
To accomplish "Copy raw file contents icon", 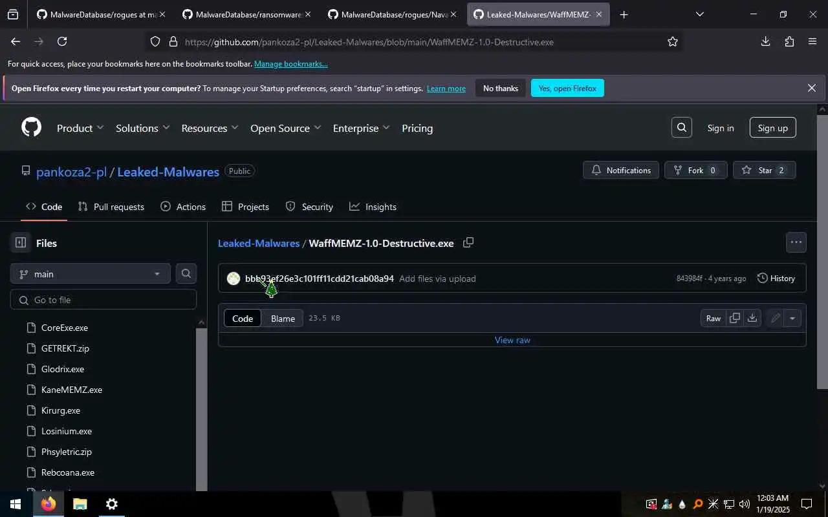I will (x=735, y=318).
